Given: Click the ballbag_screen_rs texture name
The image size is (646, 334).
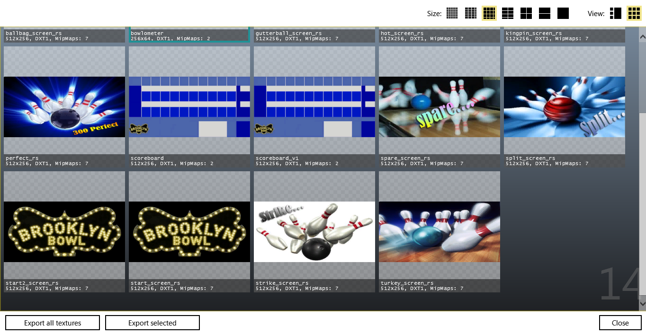Looking at the screenshot, I should click(34, 33).
